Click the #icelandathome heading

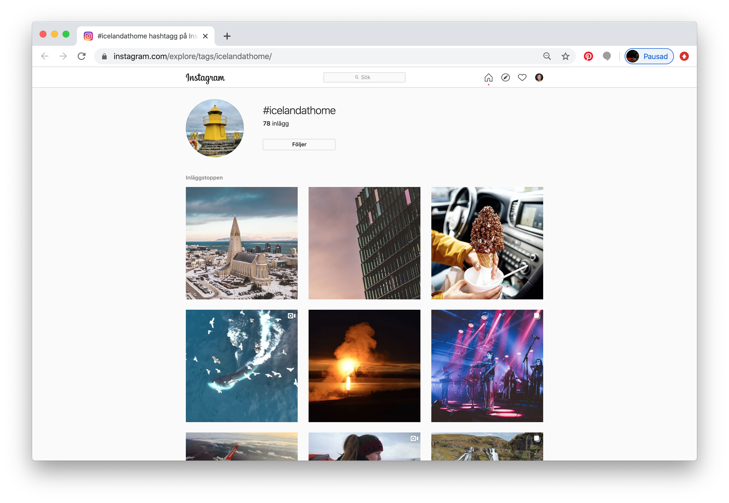[299, 110]
